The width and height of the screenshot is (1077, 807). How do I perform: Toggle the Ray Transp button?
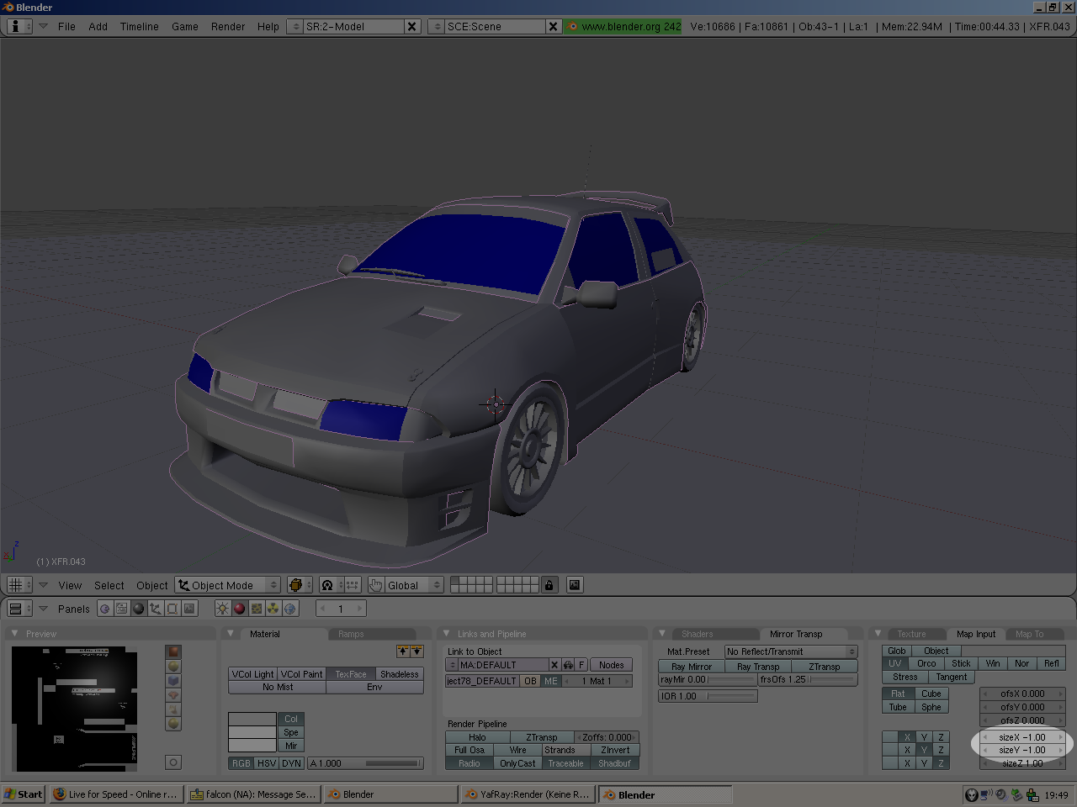click(x=758, y=667)
